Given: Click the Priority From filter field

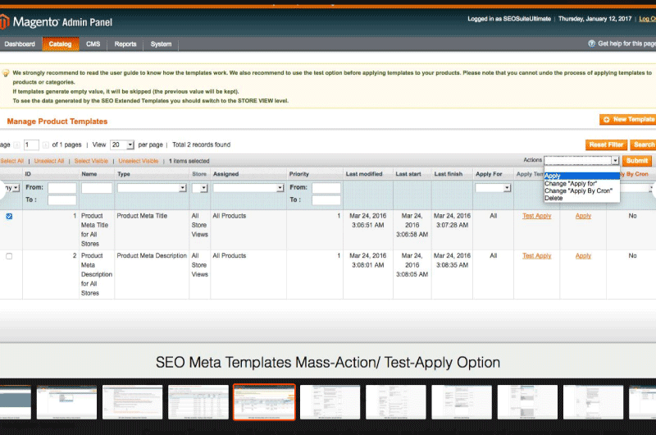Looking at the screenshot, I should (x=326, y=188).
